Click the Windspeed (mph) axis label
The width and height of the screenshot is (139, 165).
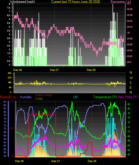click(x=22, y=2)
